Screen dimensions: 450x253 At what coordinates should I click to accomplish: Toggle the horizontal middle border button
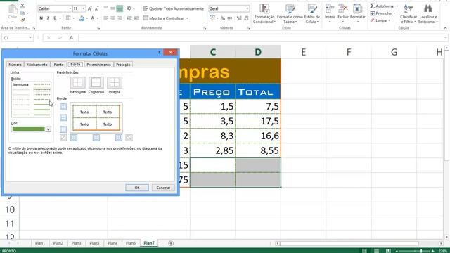(63, 117)
